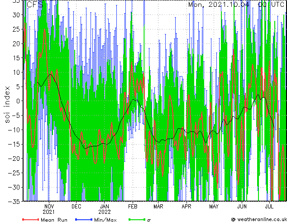Click the 'JAN' month label
Image resolution: width=287 pixels, height=222 pixels.
tap(105, 207)
